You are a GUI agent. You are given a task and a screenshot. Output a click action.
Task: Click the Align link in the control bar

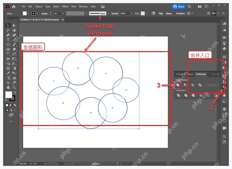[x=161, y=13]
